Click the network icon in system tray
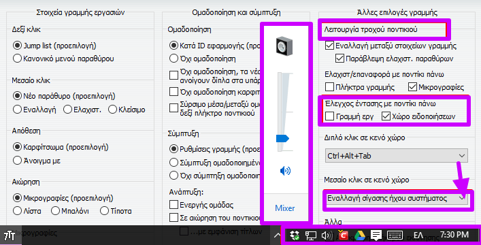Image resolution: width=481 pixels, height=245 pixels. coord(310,235)
